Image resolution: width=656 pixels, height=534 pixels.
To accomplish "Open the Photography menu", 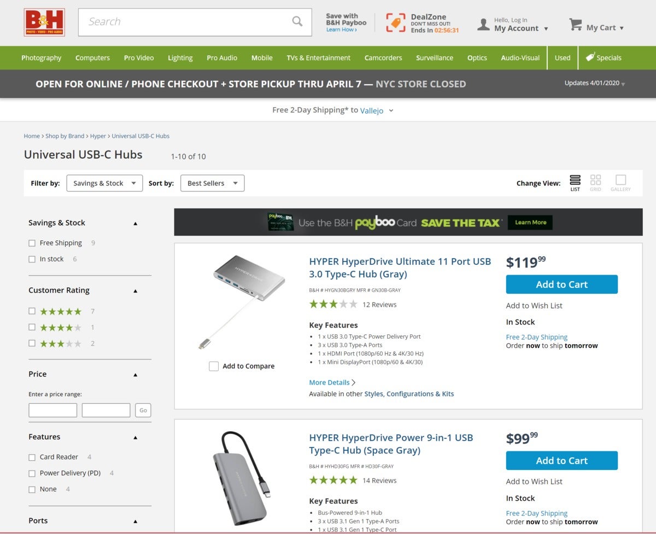I will [42, 57].
